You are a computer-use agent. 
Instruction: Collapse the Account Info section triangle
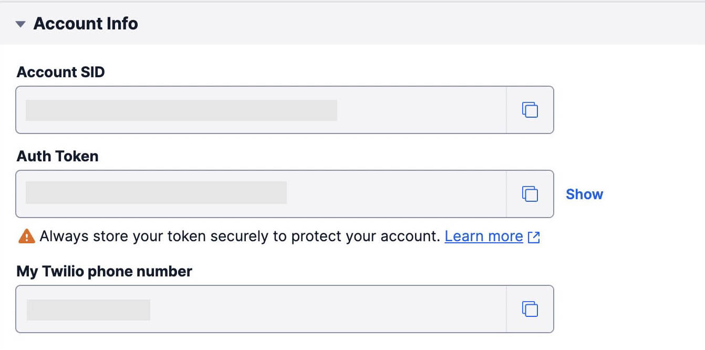[20, 24]
